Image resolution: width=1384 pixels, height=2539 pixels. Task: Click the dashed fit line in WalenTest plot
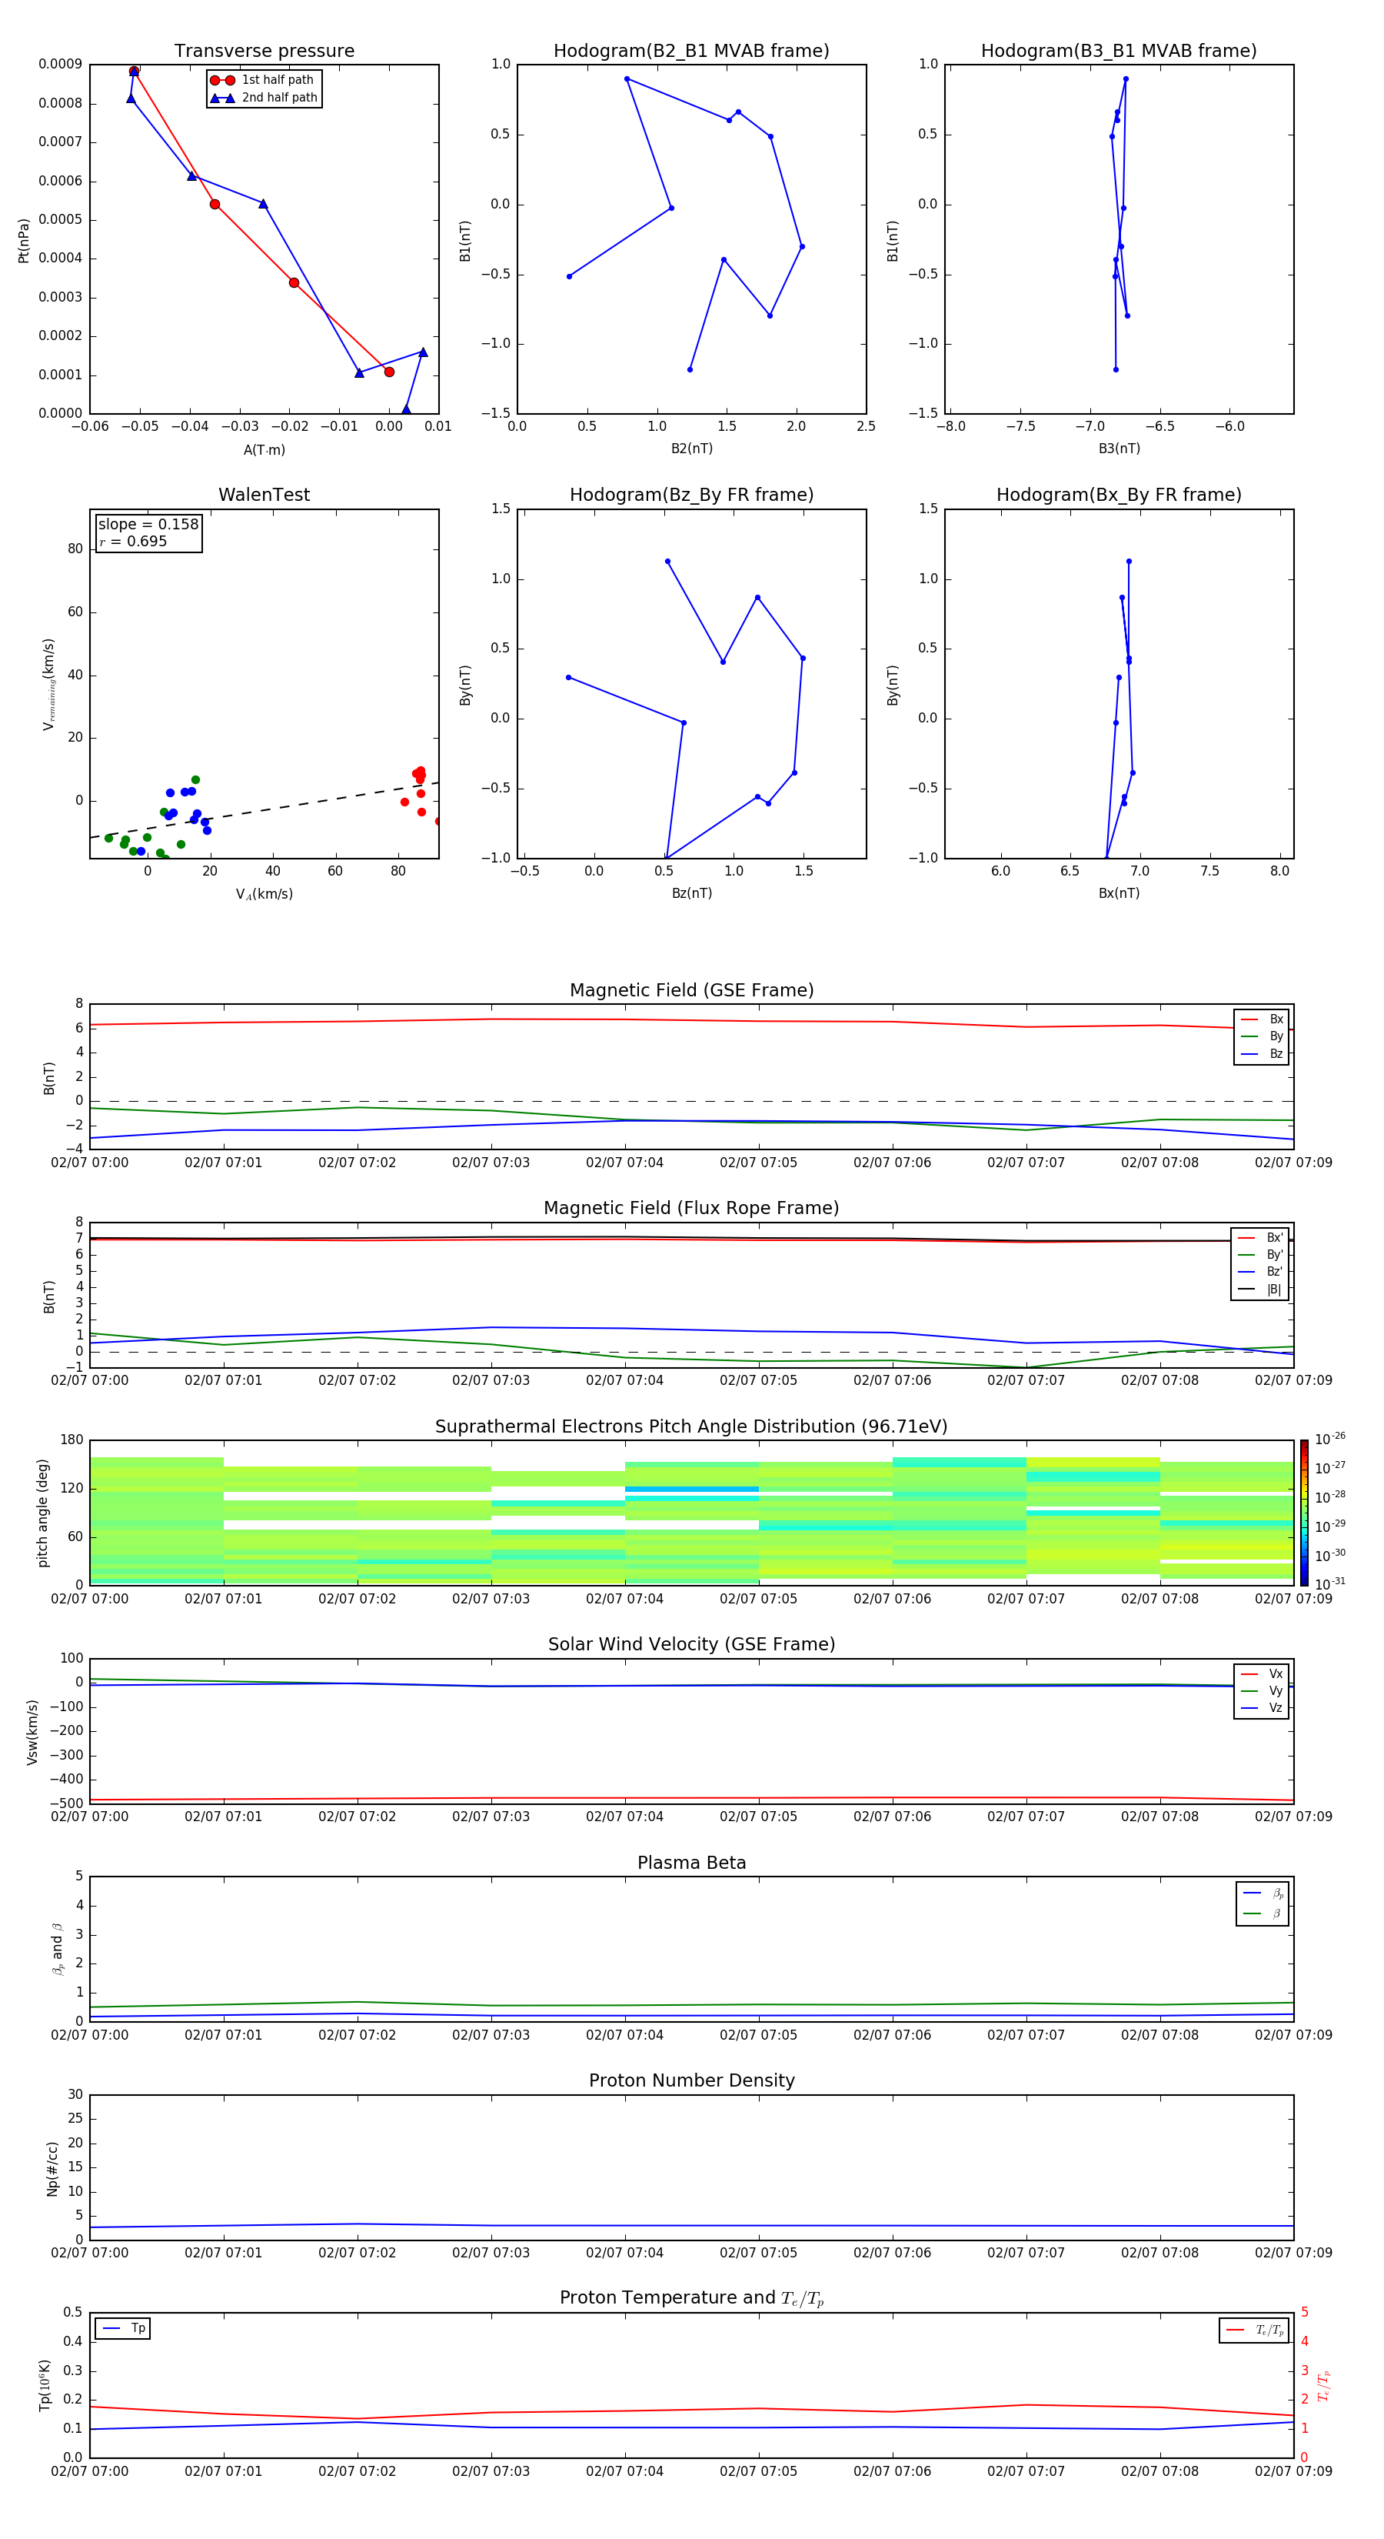[264, 810]
